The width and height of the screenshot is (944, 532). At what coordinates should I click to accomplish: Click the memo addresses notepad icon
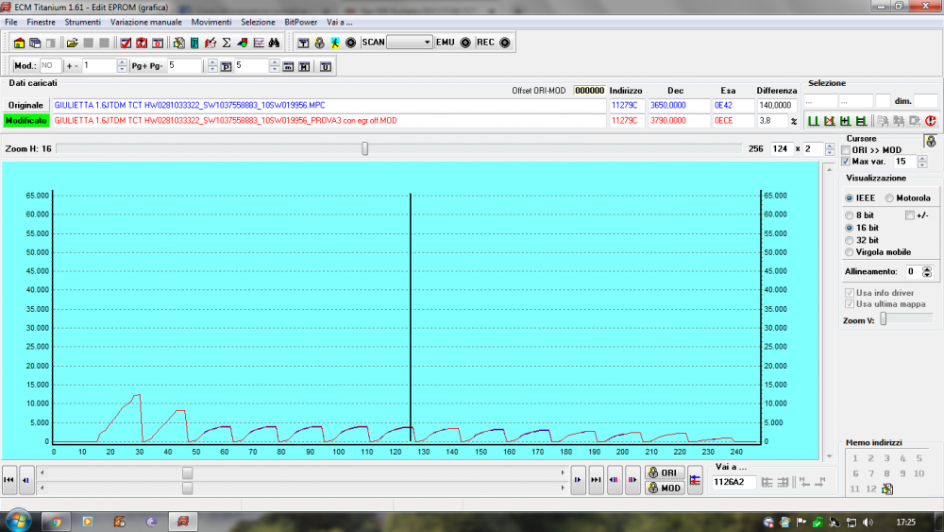[887, 489]
